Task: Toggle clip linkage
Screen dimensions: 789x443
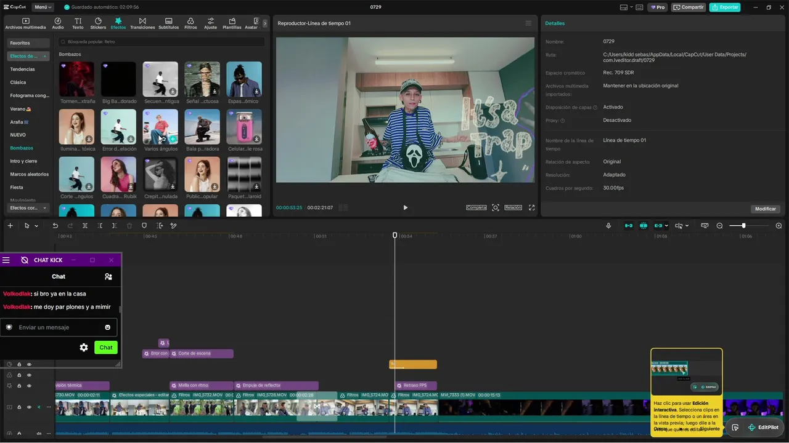Action: tap(658, 226)
